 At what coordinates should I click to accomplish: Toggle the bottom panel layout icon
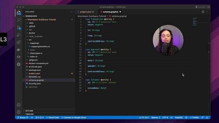(200, 7)
